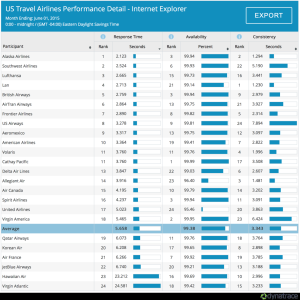Click Alaska Airlines row name

(x=16, y=56)
